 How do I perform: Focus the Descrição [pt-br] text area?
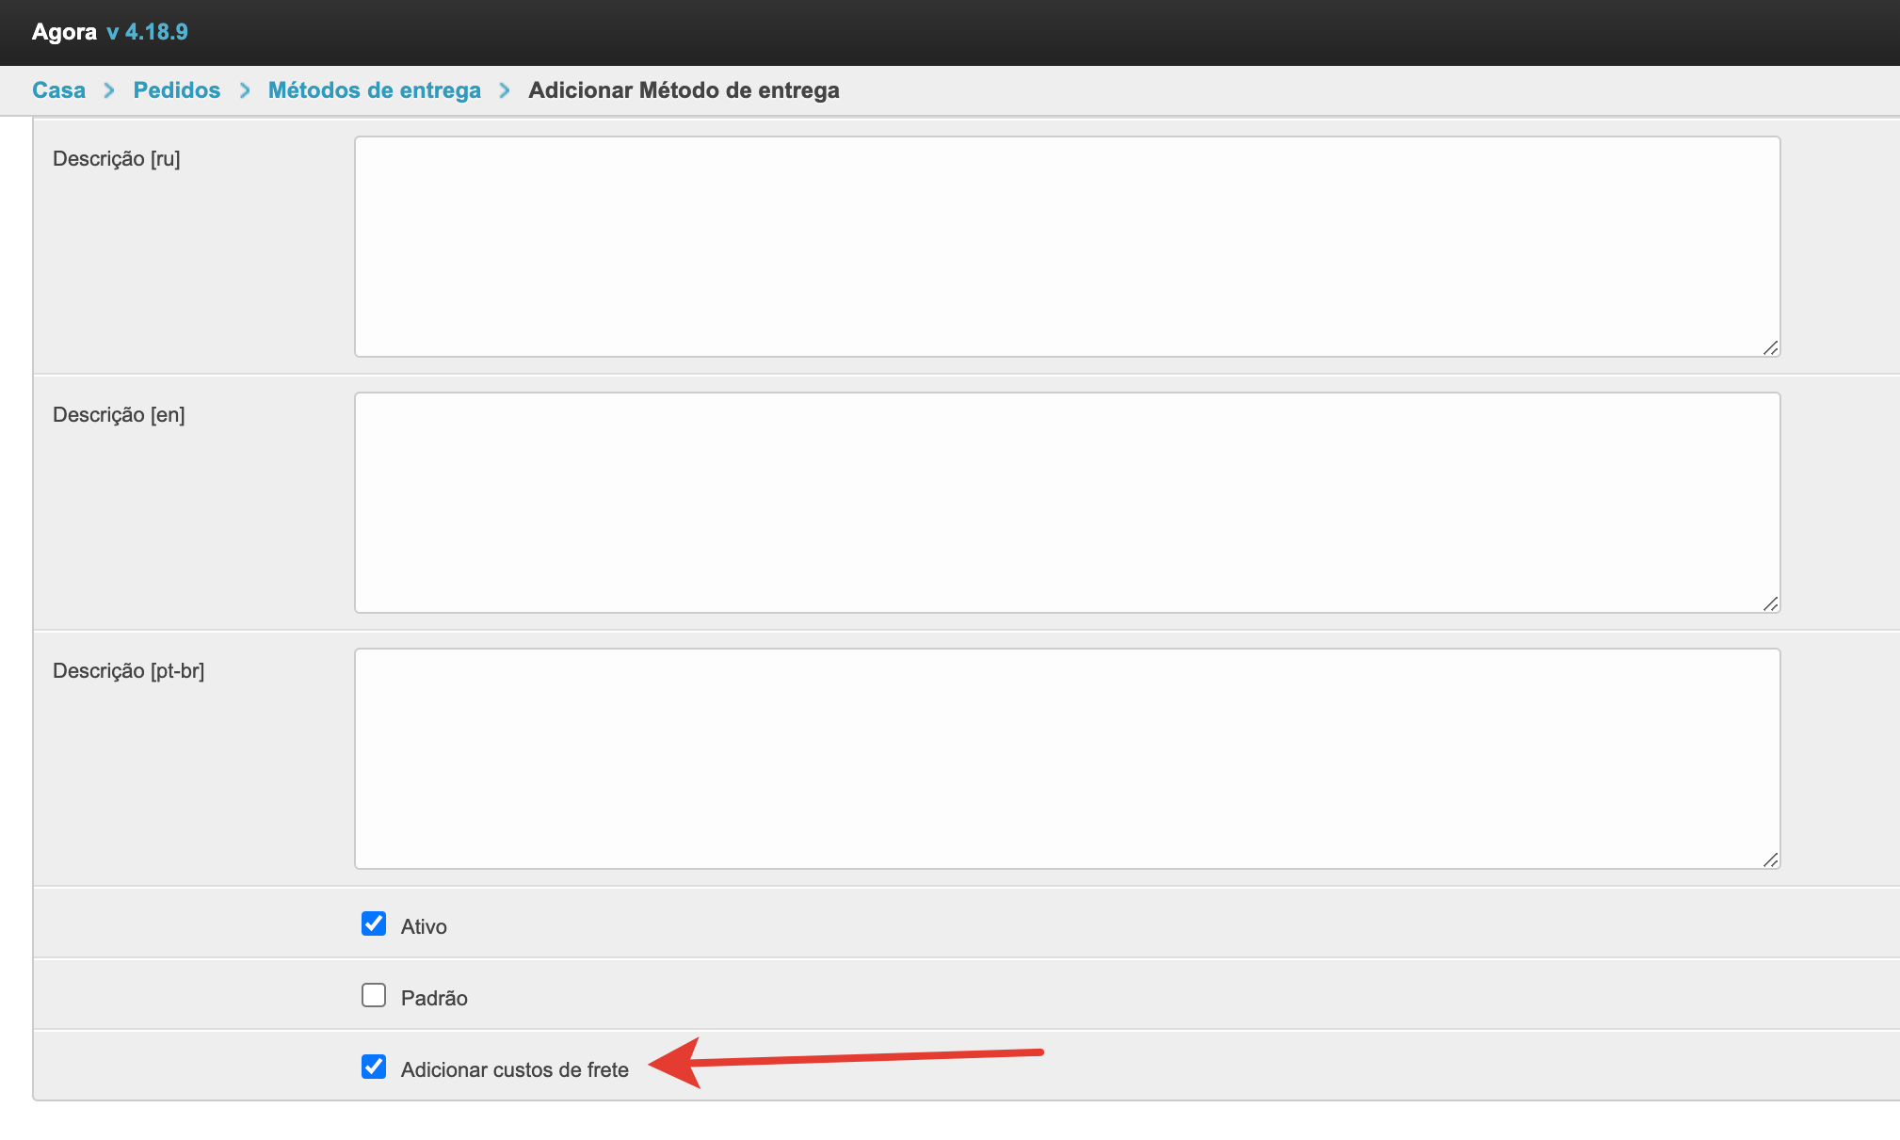coord(1067,759)
